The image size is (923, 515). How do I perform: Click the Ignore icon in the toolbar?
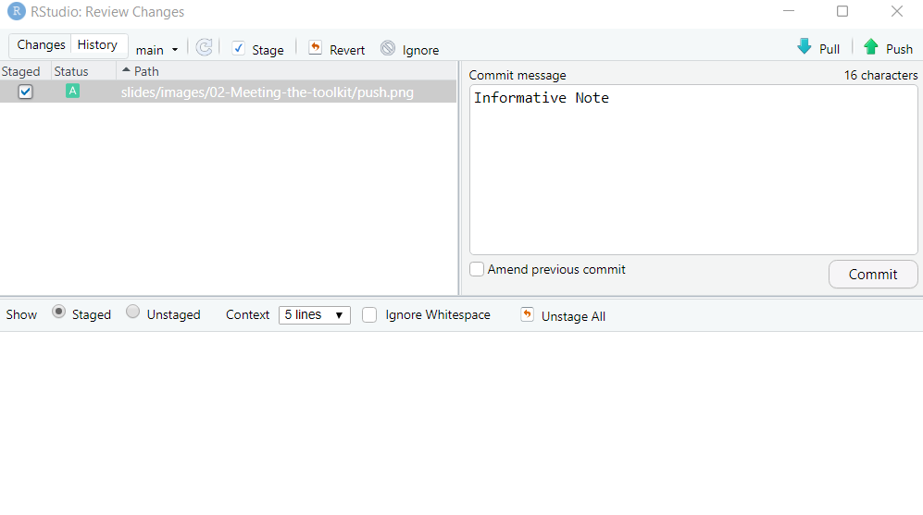pos(388,49)
